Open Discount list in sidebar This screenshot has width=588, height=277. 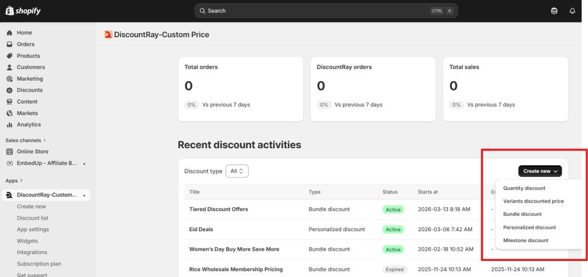33,218
